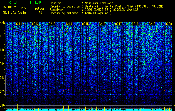
Task: Click the 0212 time marker
Action: pos(35,24)
